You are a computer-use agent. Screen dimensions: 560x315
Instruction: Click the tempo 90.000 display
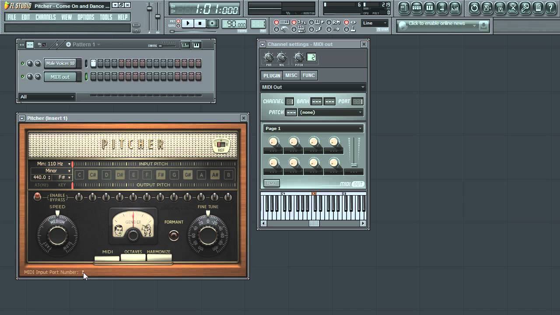[x=234, y=24]
